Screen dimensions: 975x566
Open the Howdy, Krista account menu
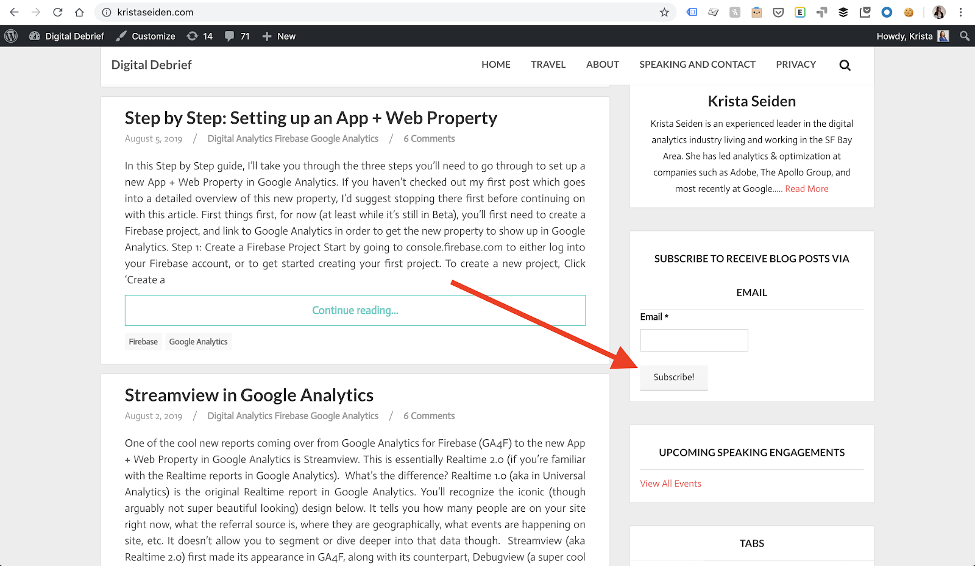(x=912, y=36)
